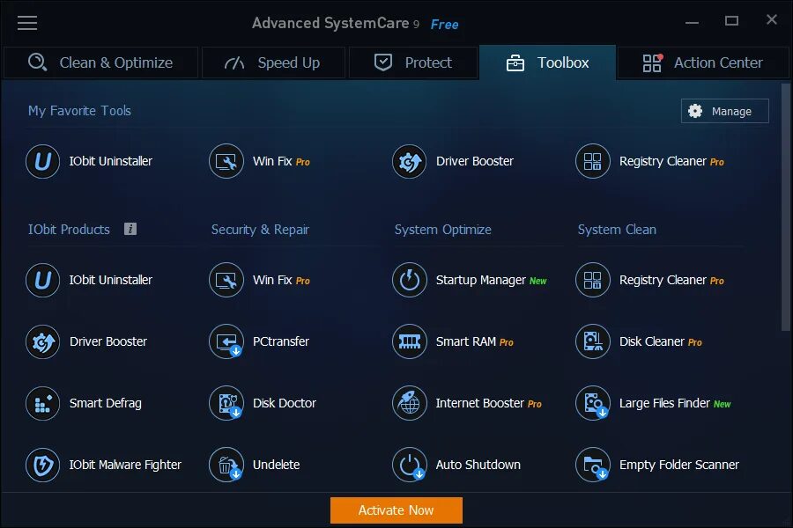View info about IObit Products
793x528 pixels.
pos(130,229)
